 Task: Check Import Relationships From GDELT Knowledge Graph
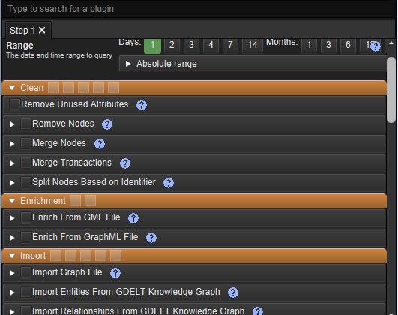click(26, 310)
